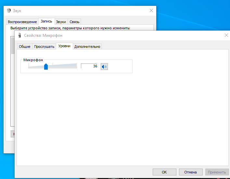
Task: Close the Звук window
Action: click(x=151, y=10)
